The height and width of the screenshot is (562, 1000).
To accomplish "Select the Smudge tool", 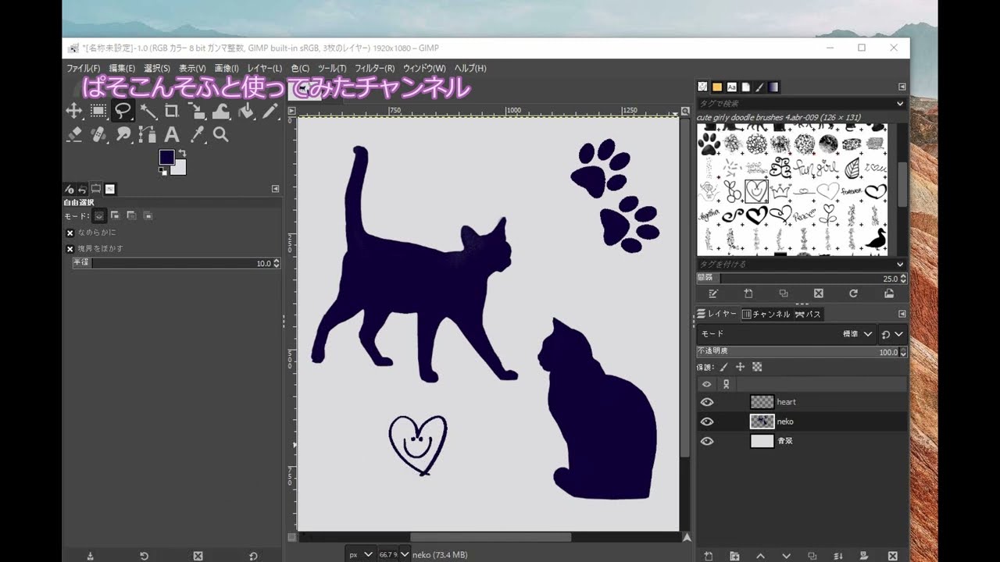I will (x=123, y=135).
